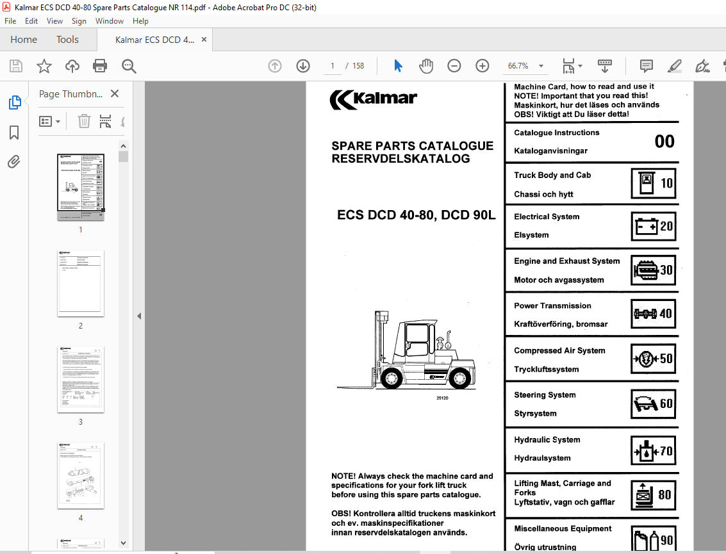
Task: Click the Steering System section 60 icon
Action: coord(654,404)
